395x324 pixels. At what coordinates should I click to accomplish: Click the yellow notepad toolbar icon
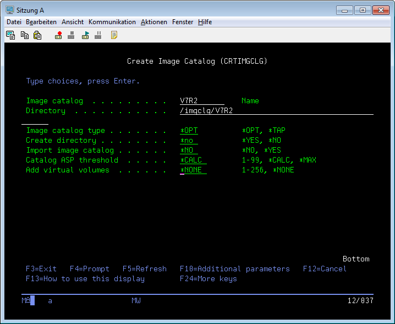click(114, 35)
